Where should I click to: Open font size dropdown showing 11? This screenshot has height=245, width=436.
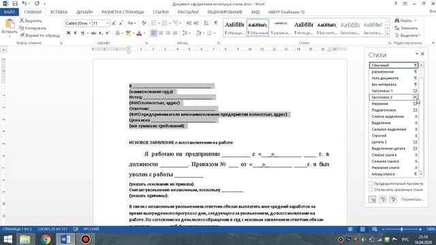(x=108, y=23)
